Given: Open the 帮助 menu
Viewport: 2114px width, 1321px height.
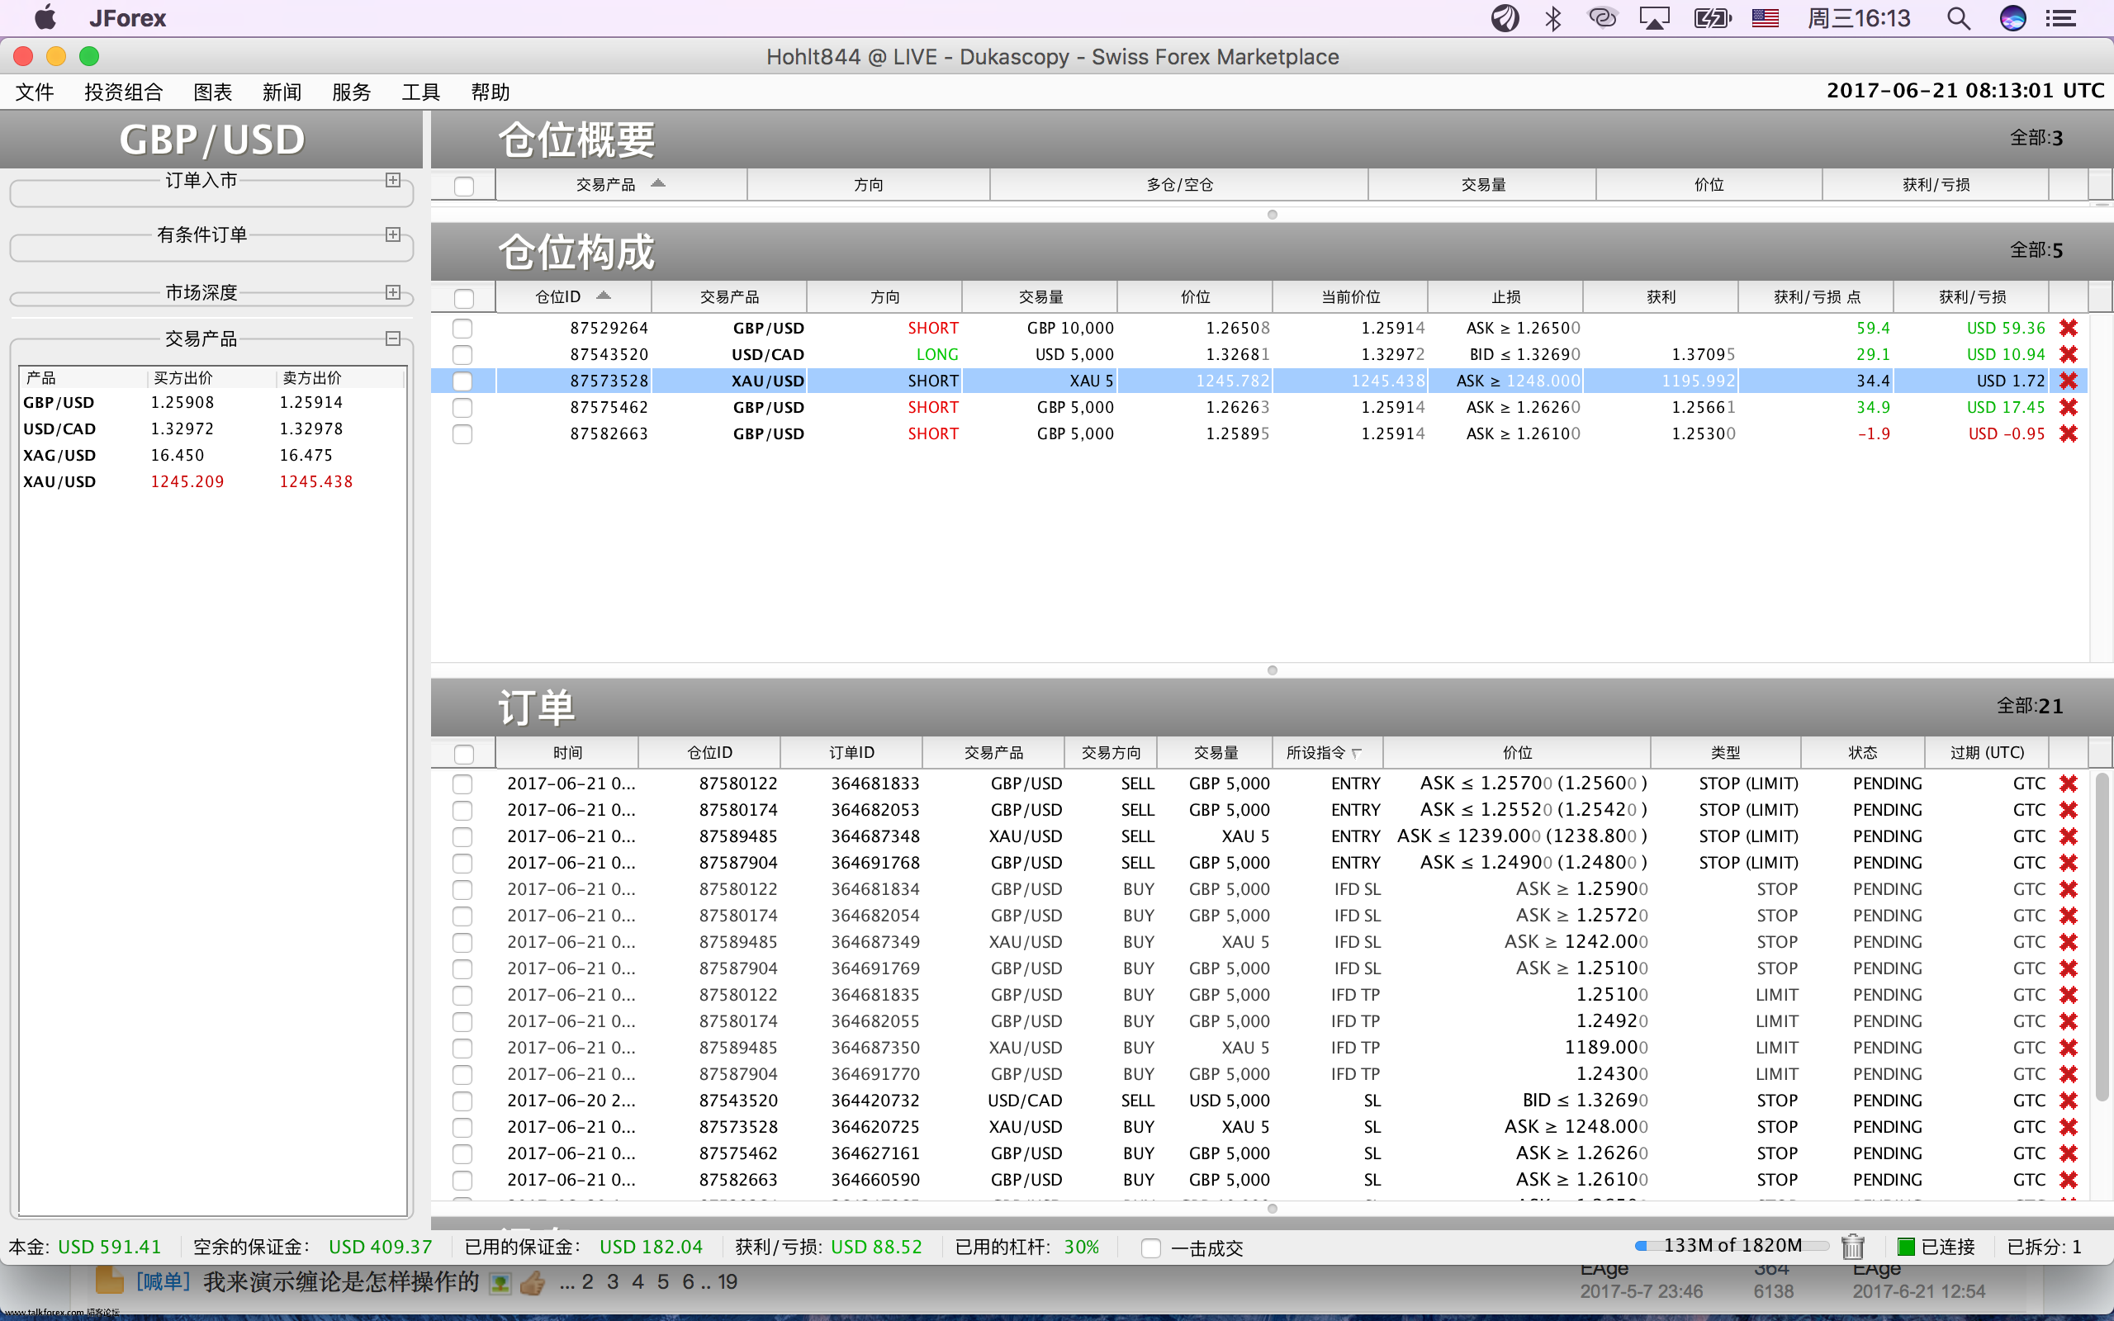Looking at the screenshot, I should [x=490, y=92].
